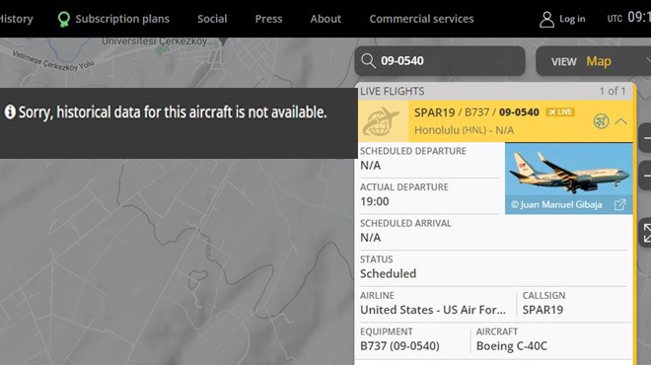The width and height of the screenshot is (651, 365).
Task: Open Subscription plans menu item
Action: pyautogui.click(x=122, y=19)
